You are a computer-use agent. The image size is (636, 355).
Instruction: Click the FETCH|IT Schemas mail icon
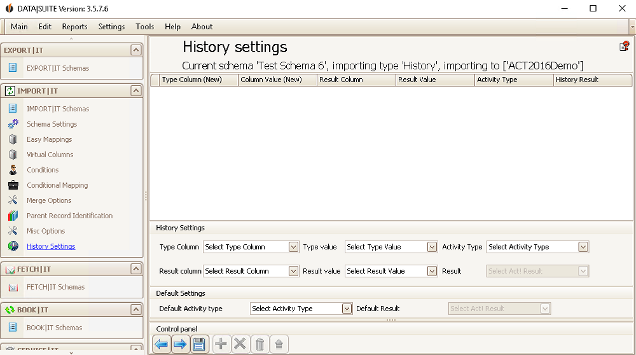click(x=13, y=287)
